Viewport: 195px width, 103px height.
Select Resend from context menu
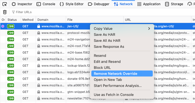pyautogui.click(x=122, y=55)
